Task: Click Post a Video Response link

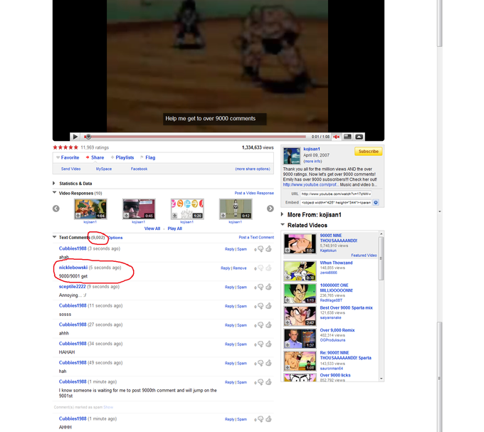Action: [254, 193]
